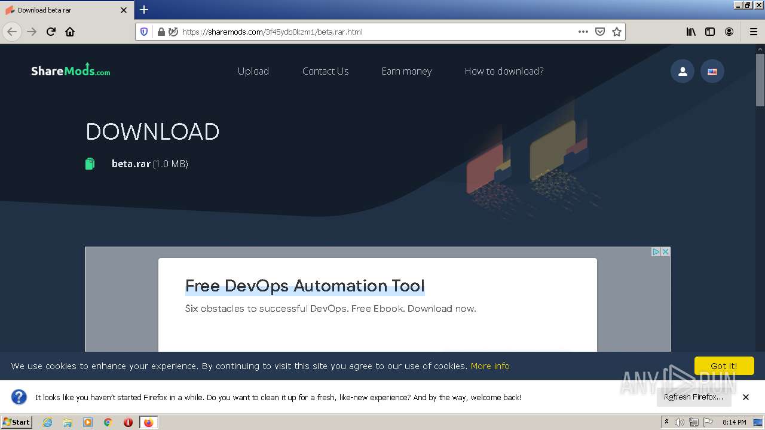Image resolution: width=765 pixels, height=430 pixels.
Task: Launch Internet Explorer from the taskbar
Action: (x=48, y=422)
